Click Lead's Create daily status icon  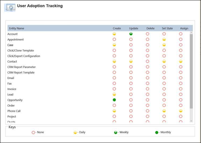[x=114, y=94]
